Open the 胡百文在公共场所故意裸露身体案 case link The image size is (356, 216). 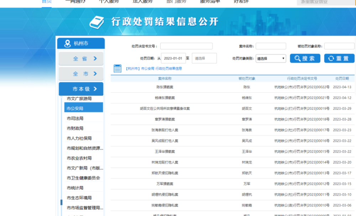(x=165, y=109)
